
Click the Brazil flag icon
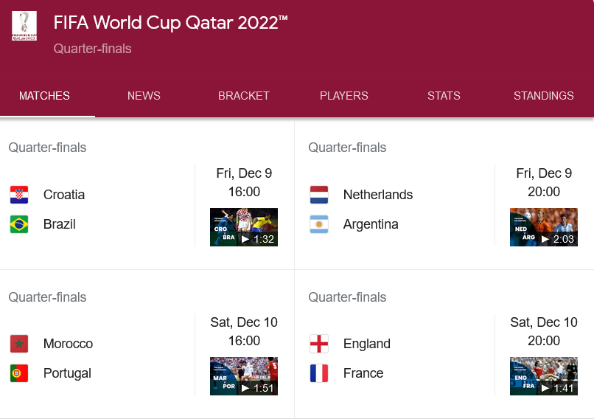click(19, 224)
